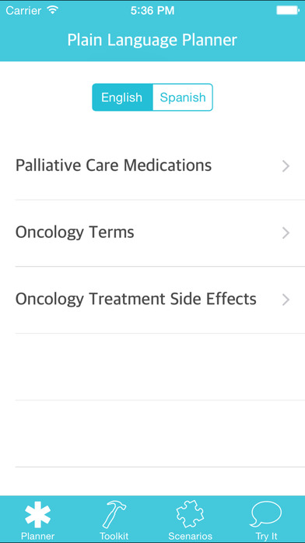Select the Scenarios puzzle piece icon
305x543 pixels.
(190, 514)
